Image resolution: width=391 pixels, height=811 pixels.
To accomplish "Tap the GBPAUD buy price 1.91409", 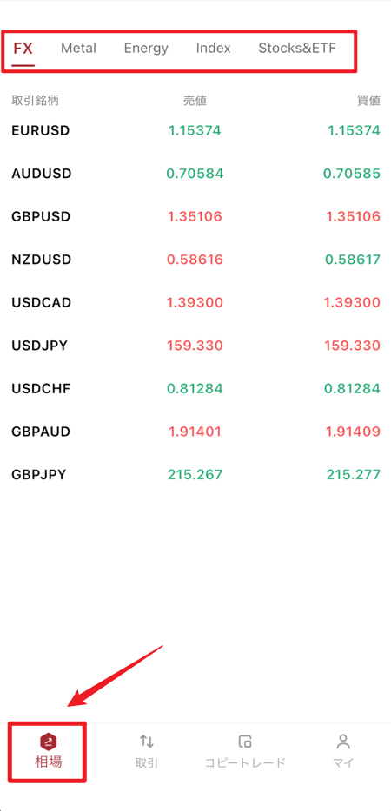I will coord(353,431).
